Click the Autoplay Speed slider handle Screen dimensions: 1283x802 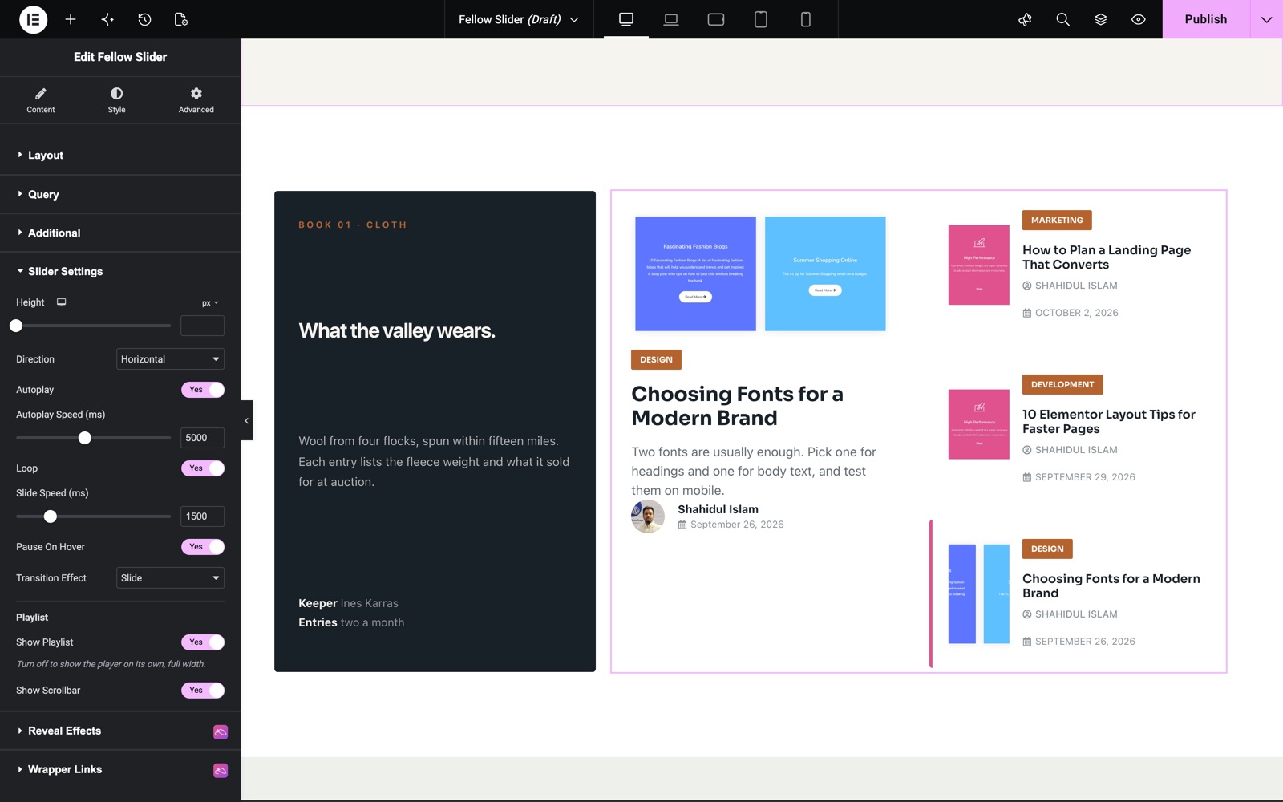(85, 438)
